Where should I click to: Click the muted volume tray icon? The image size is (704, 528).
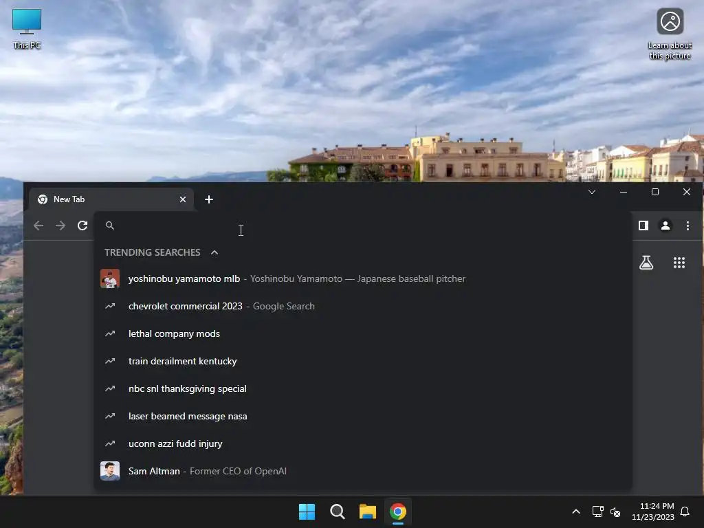(x=615, y=511)
